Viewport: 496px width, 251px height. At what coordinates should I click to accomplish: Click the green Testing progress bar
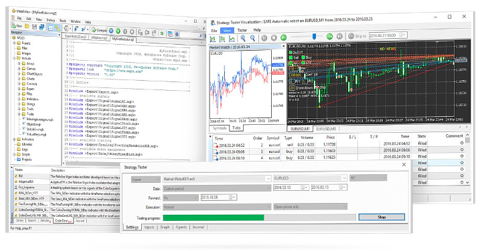click(214, 217)
